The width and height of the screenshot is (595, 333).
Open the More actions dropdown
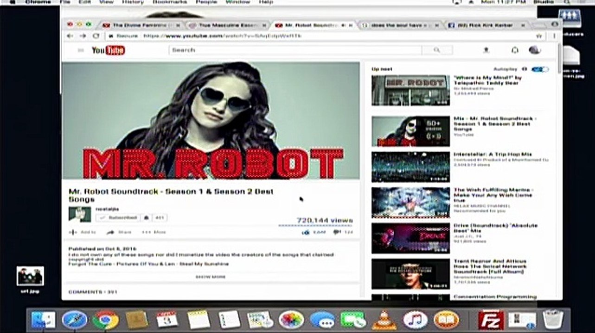154,232
